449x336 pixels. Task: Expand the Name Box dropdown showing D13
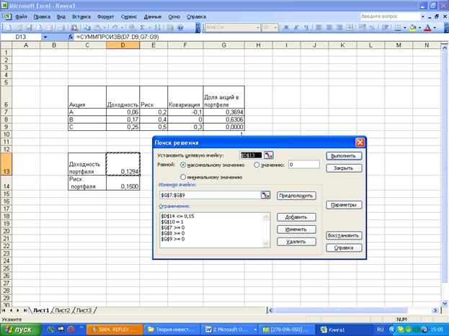point(45,37)
